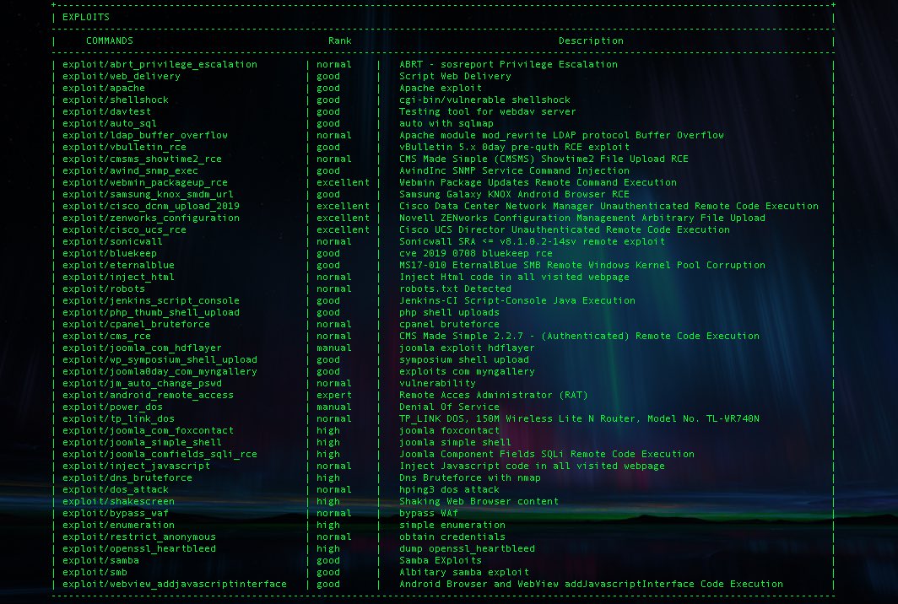Select exploit/enumeration command

tap(118, 525)
